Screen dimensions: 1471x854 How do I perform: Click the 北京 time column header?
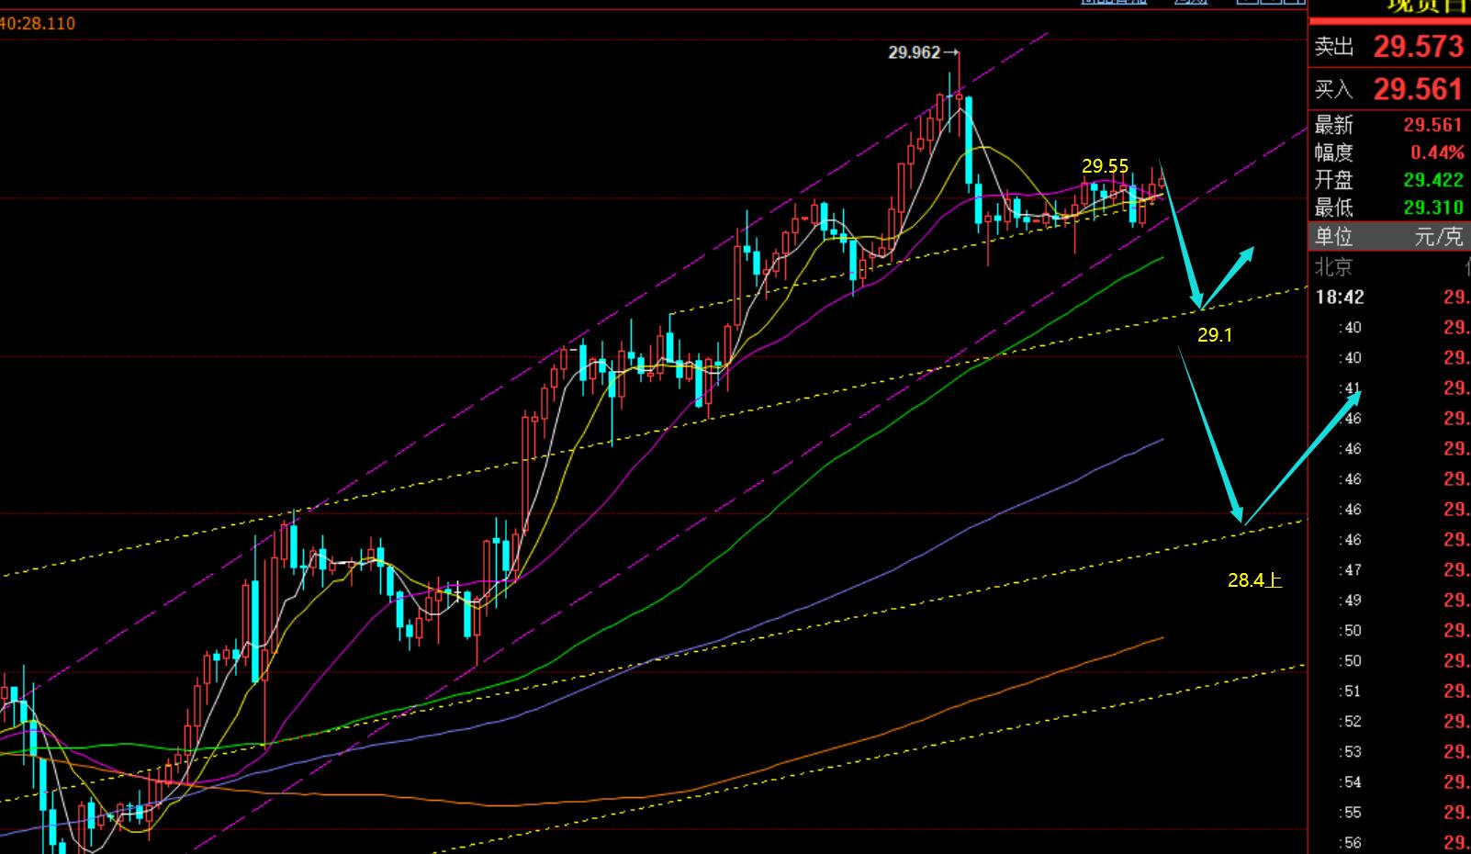(x=1333, y=267)
